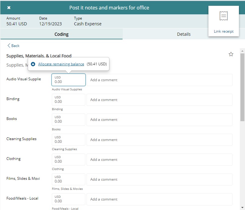The image size is (245, 210).
Task: Click the vertical scrollbar on right side
Action: 242,89
